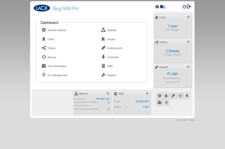
Task: Click the Network widget header title
Action: click(x=83, y=94)
